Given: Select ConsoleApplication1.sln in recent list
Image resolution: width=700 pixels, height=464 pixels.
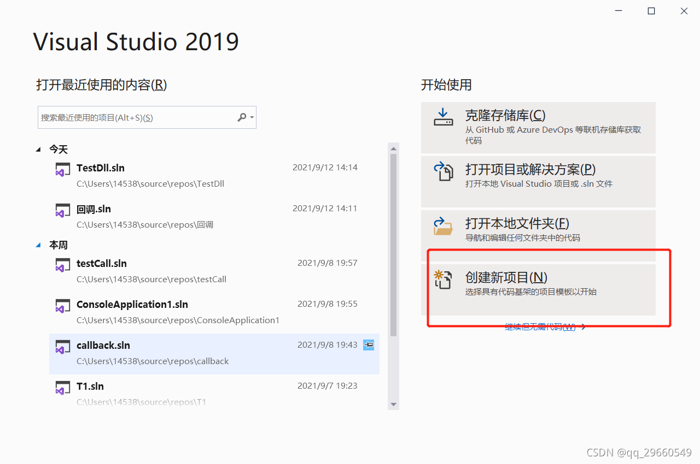Looking at the screenshot, I should tap(214, 312).
